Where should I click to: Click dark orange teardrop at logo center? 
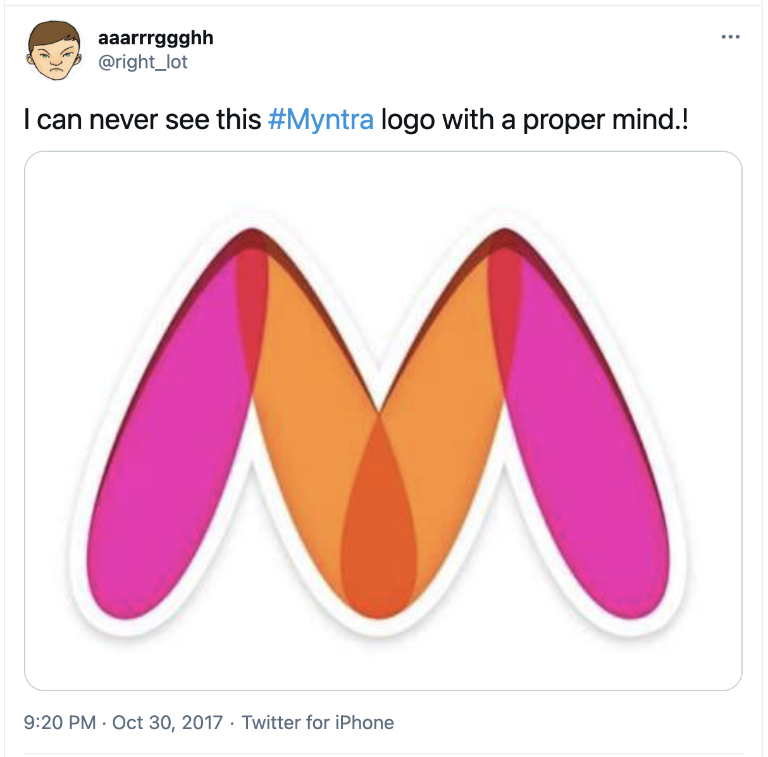379,525
